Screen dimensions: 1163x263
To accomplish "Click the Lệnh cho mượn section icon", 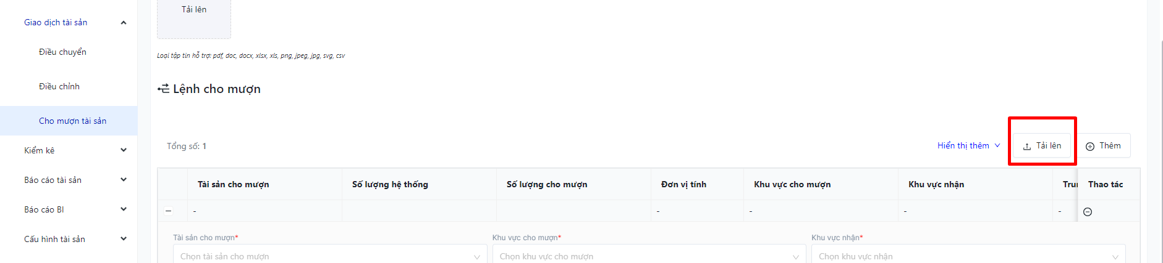I will tap(163, 89).
